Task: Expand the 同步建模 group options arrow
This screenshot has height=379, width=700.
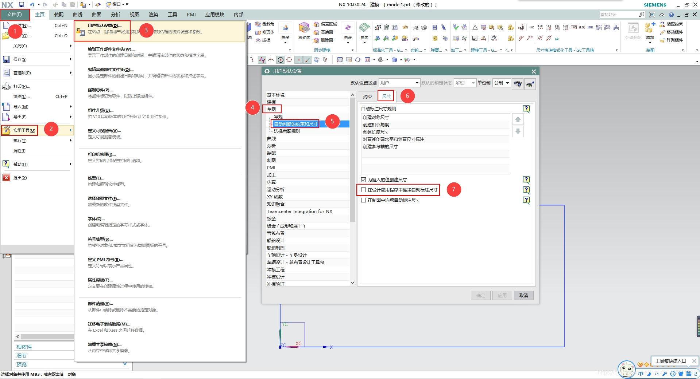Action: click(352, 50)
